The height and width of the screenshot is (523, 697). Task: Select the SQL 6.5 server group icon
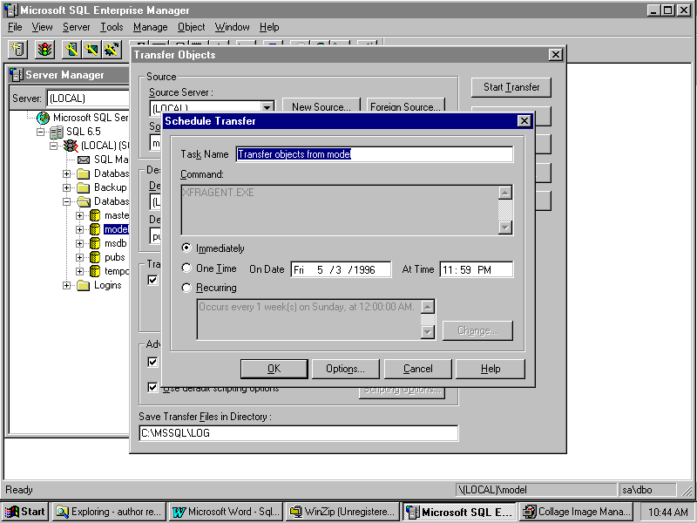coord(56,132)
